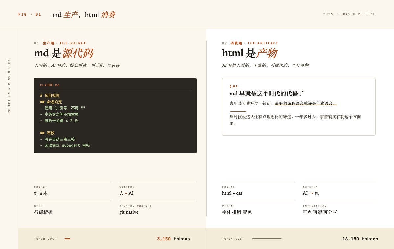Click the subtitle 人写的、AI 写的、彼此可读

click(x=77, y=65)
